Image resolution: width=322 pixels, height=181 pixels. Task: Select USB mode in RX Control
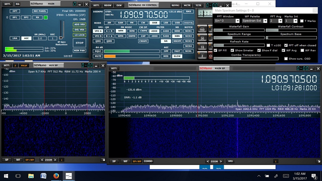pos(177,23)
